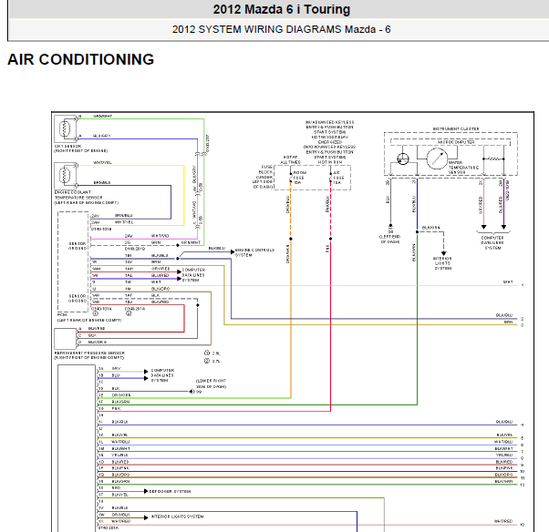Click the "WHT/YEL" label at coolant sensor
Screen dimensions: 549x532
[102, 163]
